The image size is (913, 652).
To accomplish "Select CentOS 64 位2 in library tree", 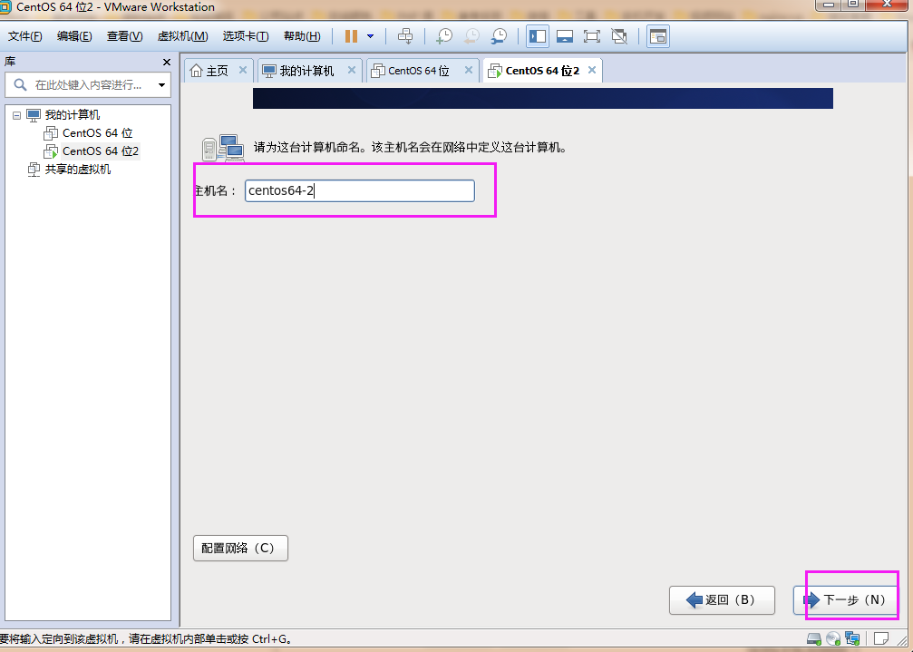I will coord(100,151).
